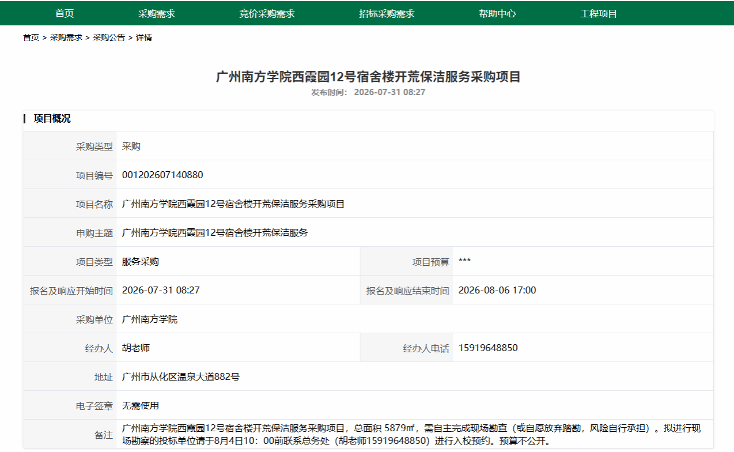This screenshot has height=452, width=734.
Task: Switch to the 工程项目 menu item
Action: point(599,14)
